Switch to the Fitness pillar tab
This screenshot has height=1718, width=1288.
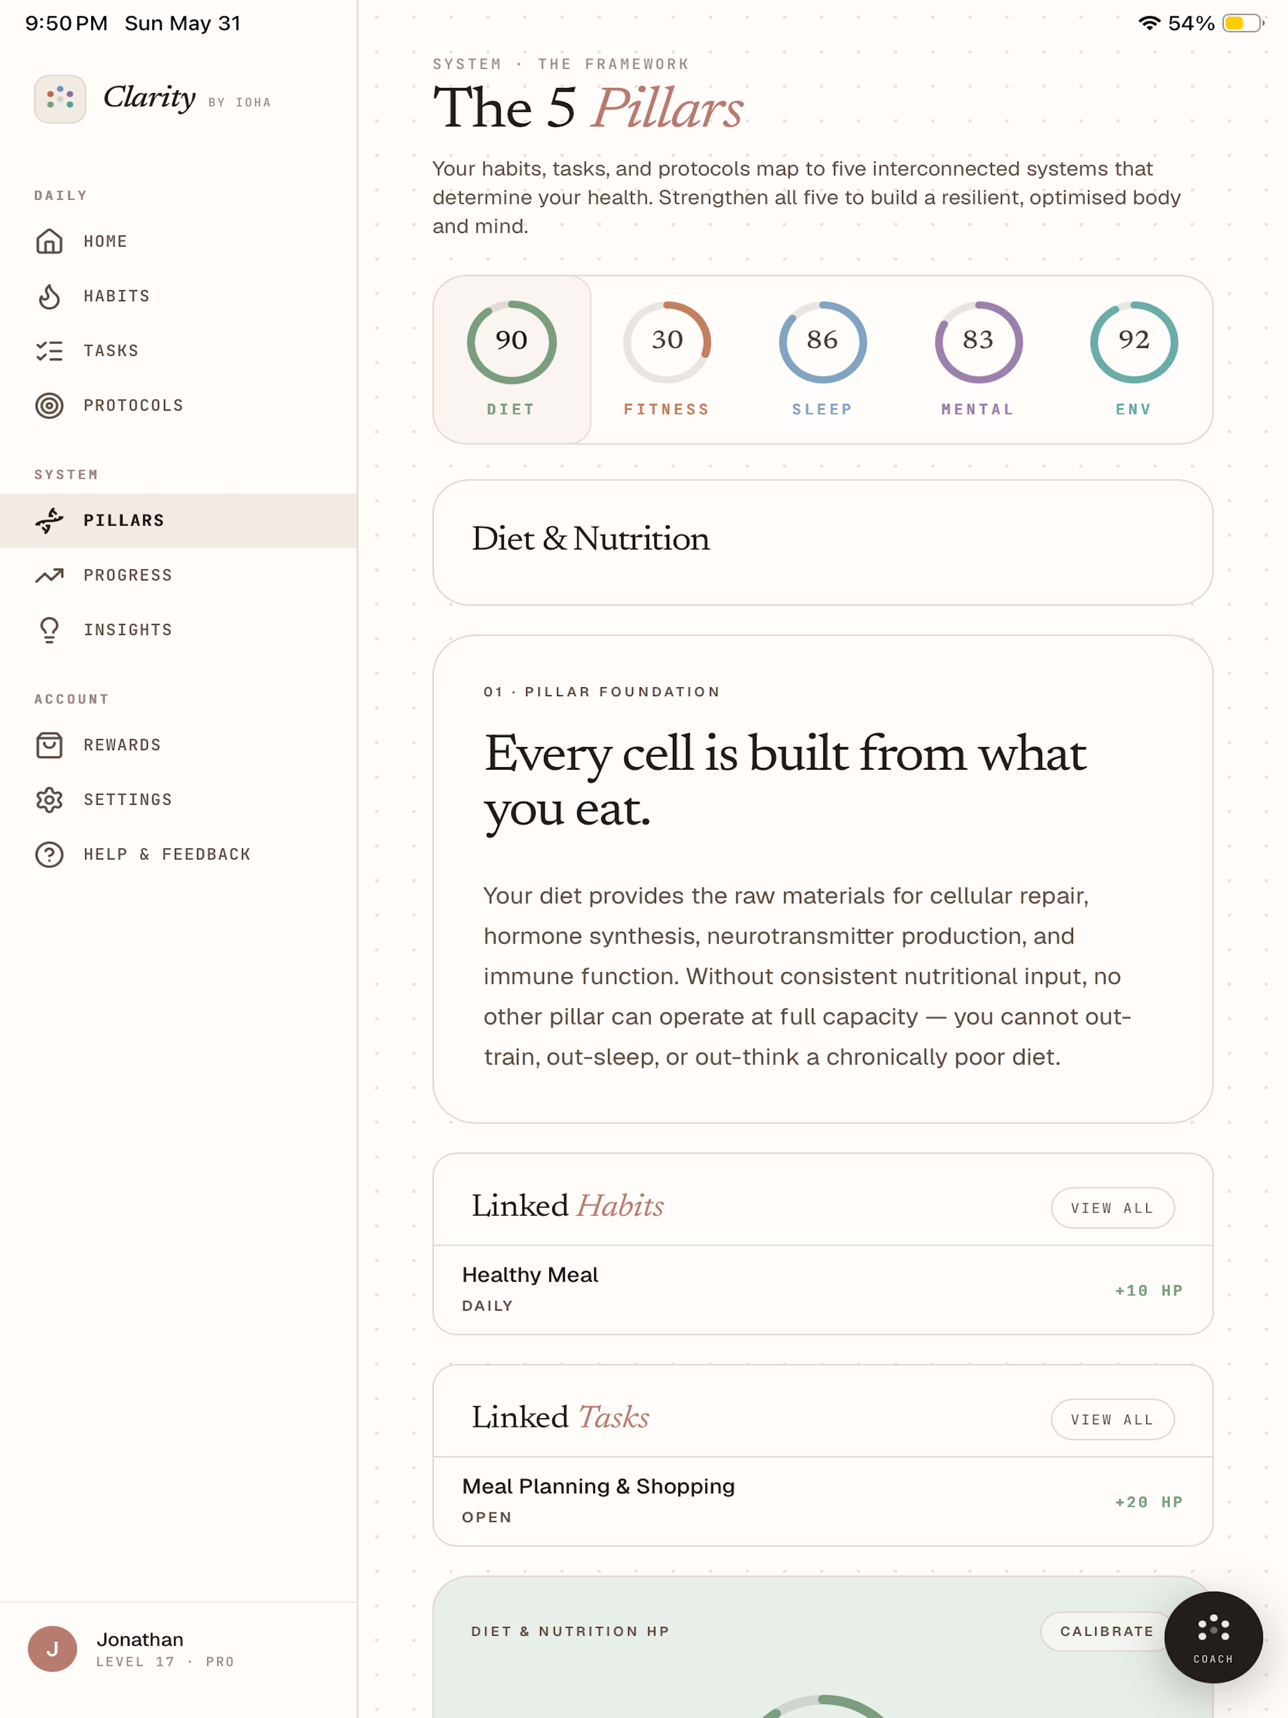[667, 360]
